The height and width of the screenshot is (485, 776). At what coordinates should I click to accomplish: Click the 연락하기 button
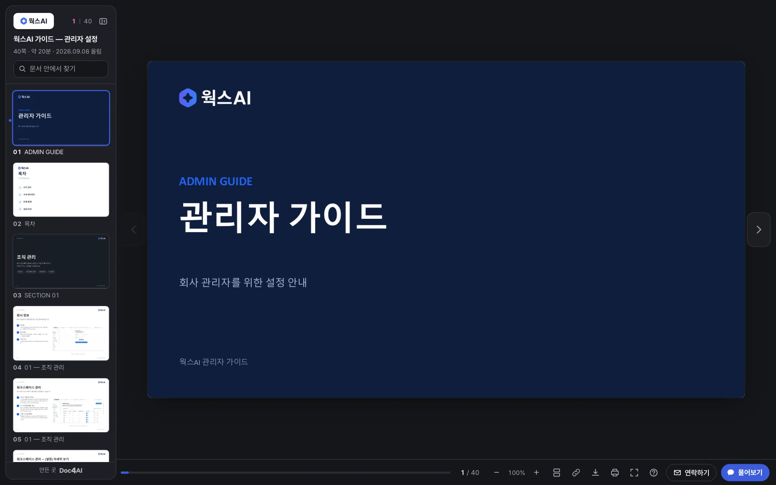[x=691, y=472]
